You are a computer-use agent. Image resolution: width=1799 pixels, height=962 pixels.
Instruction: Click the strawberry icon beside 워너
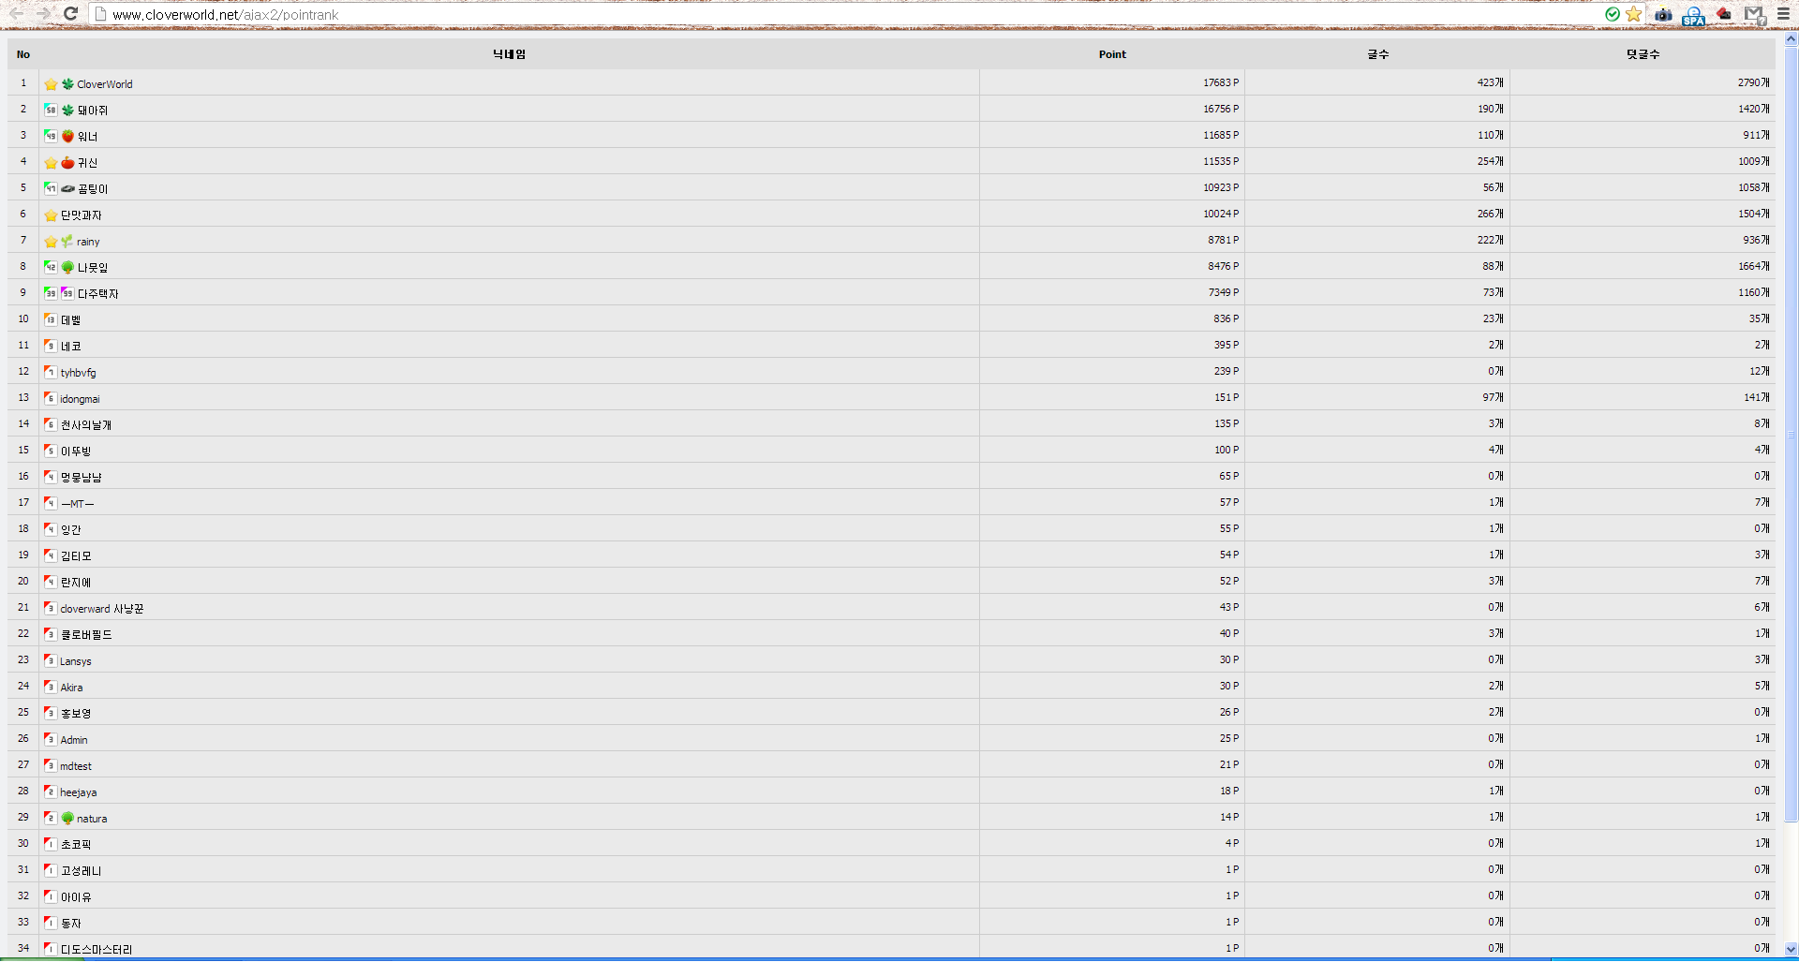(67, 136)
